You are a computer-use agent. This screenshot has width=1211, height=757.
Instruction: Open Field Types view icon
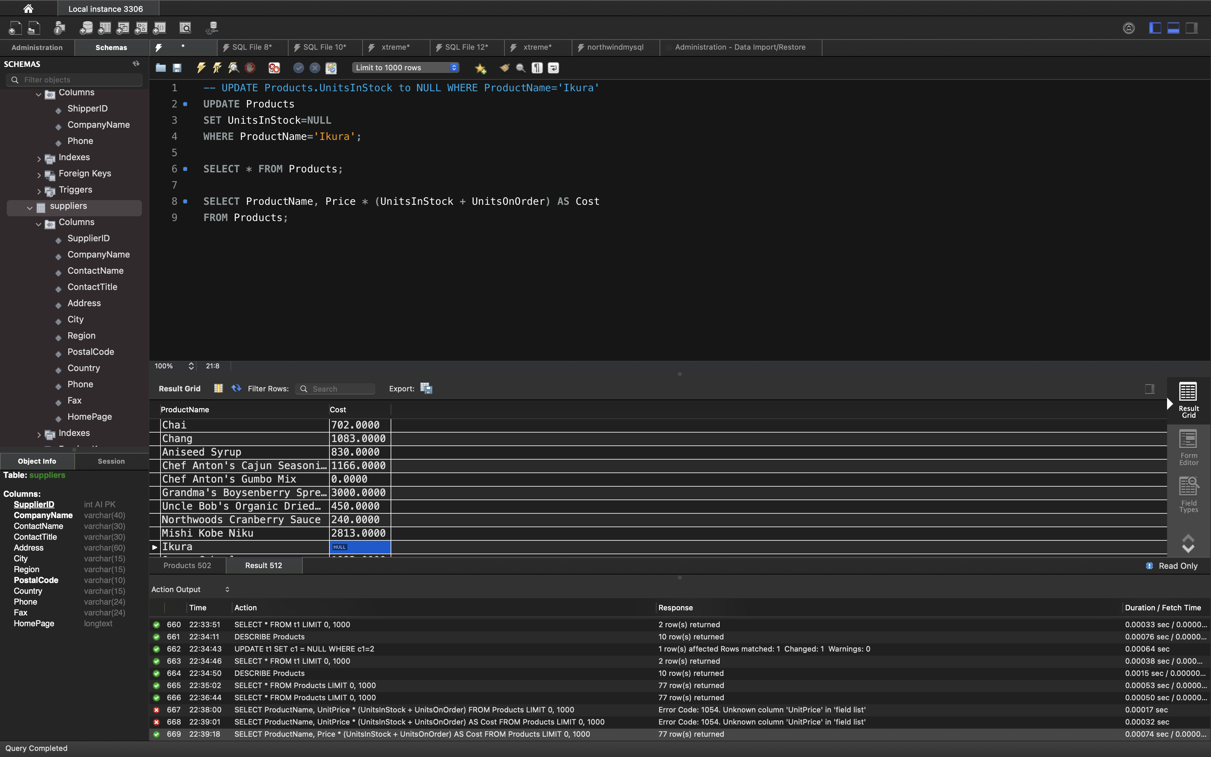[1188, 494]
